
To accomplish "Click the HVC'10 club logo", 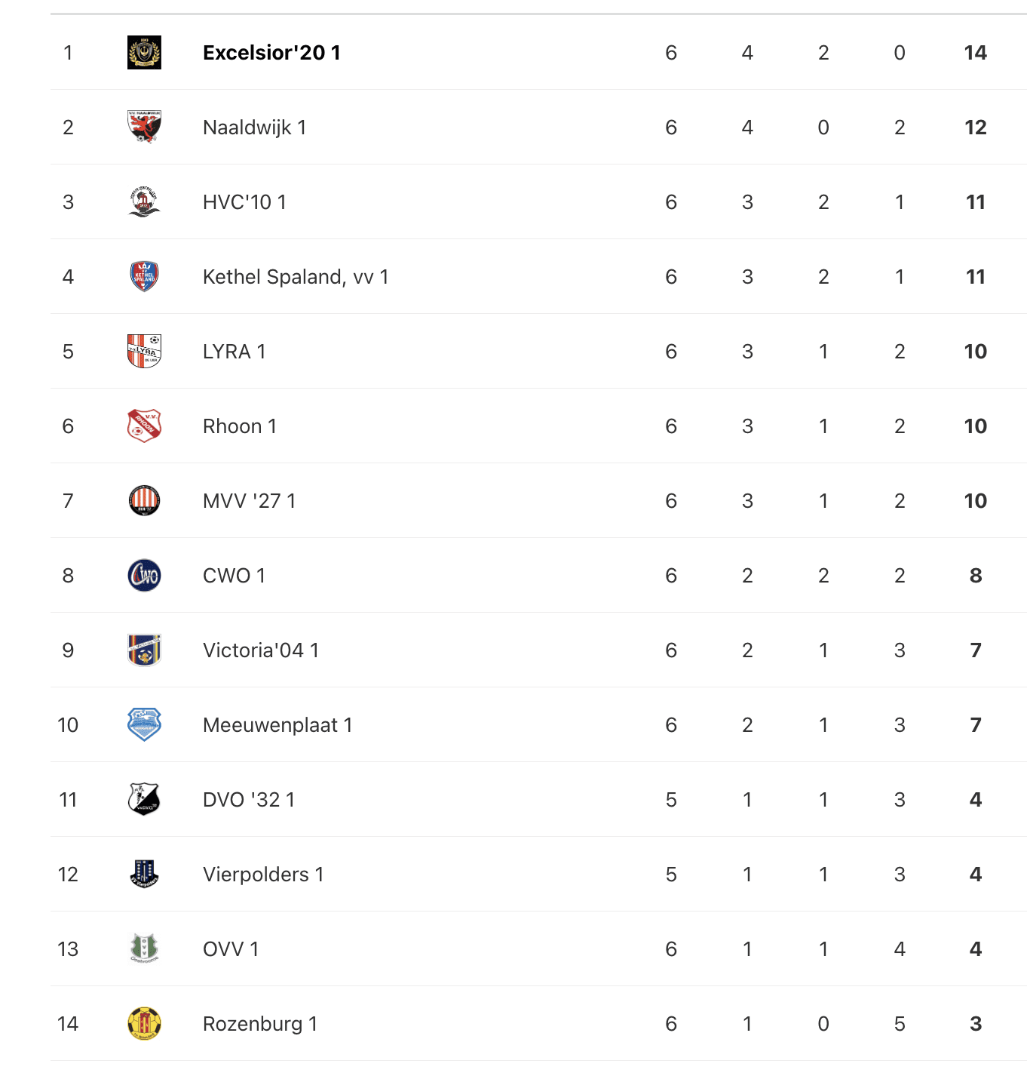I will 144,201.
